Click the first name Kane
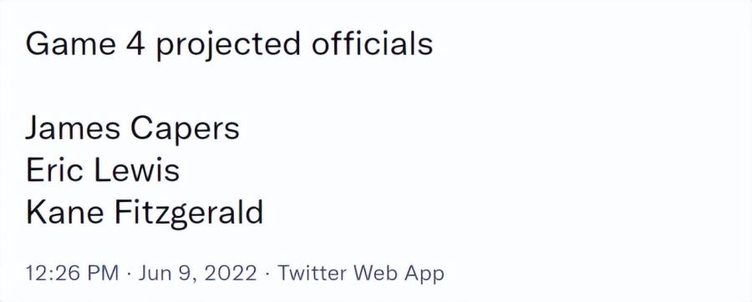 pos(64,212)
